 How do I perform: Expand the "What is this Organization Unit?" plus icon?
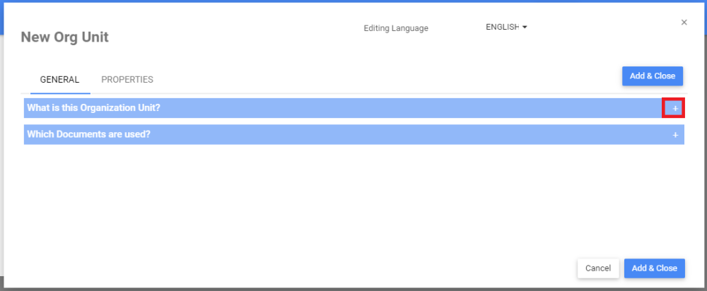pos(674,108)
